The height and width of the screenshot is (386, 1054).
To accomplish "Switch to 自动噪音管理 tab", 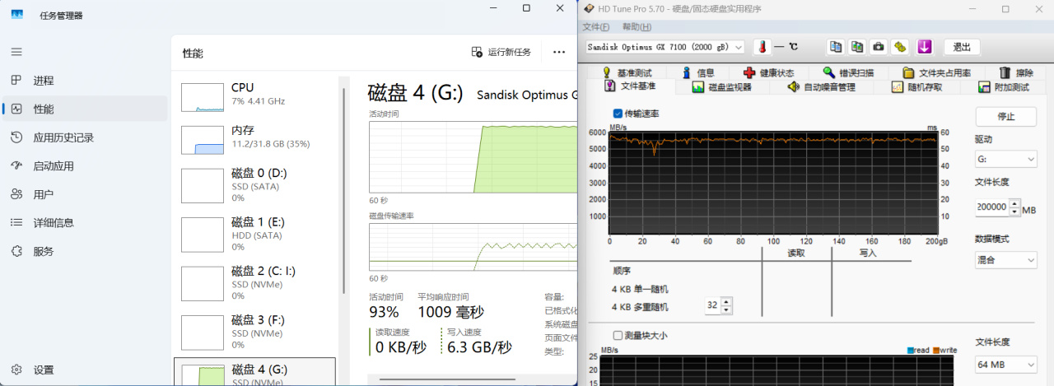I will coord(821,86).
